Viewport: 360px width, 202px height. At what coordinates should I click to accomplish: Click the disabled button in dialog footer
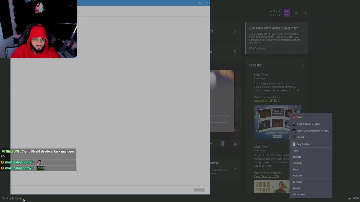click(x=199, y=190)
